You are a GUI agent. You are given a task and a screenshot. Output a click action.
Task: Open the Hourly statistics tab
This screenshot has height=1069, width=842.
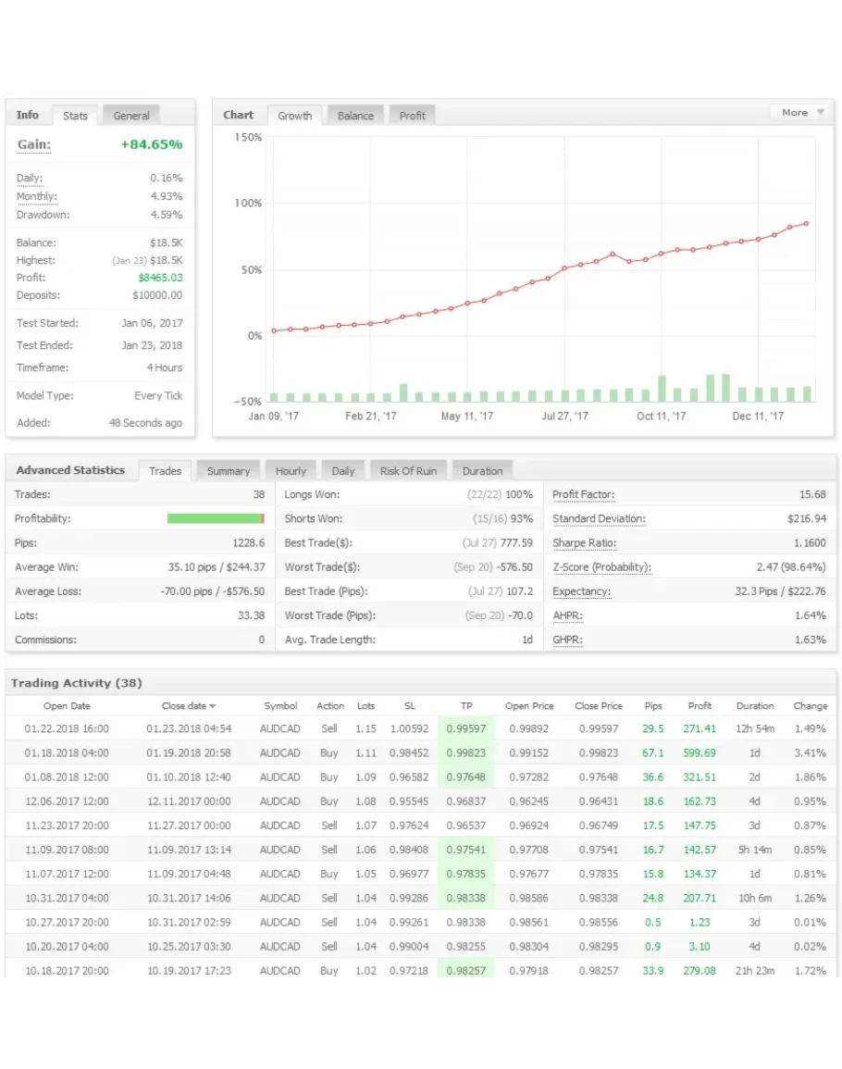pos(291,471)
